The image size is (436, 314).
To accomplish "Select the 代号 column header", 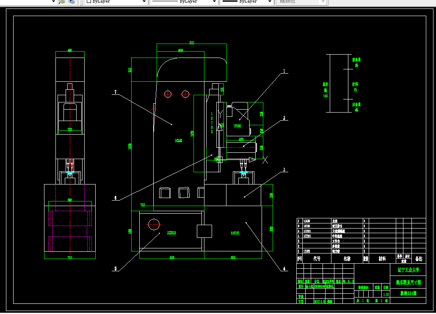I will [x=317, y=259].
